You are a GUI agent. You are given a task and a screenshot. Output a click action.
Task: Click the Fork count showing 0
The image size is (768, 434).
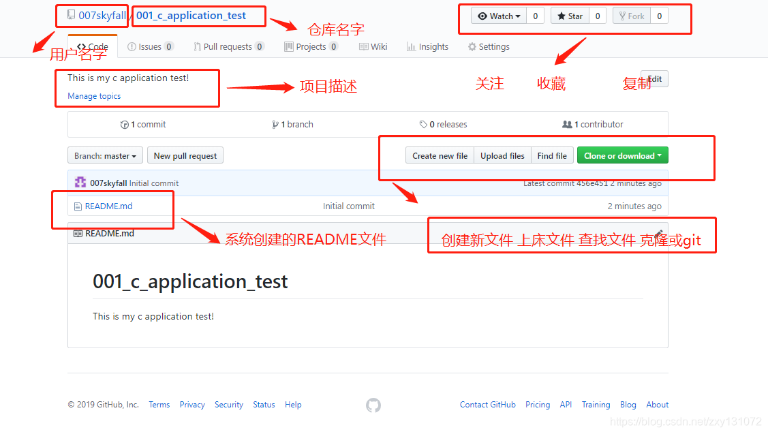(659, 16)
